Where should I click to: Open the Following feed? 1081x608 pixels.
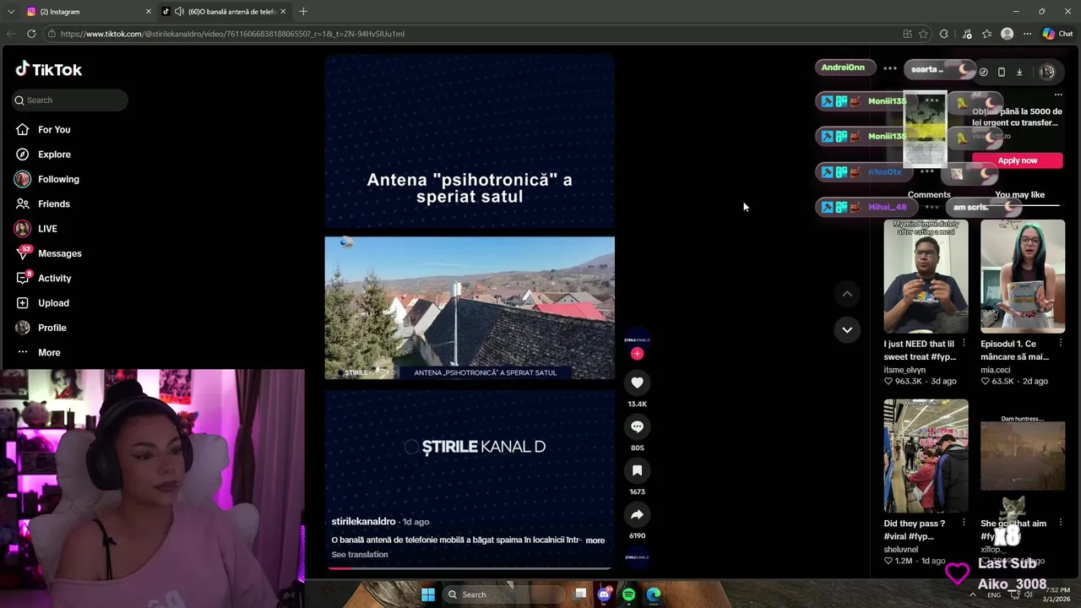pyautogui.click(x=58, y=179)
